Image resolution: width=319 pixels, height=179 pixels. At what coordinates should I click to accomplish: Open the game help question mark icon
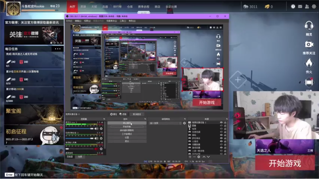[x=293, y=6]
